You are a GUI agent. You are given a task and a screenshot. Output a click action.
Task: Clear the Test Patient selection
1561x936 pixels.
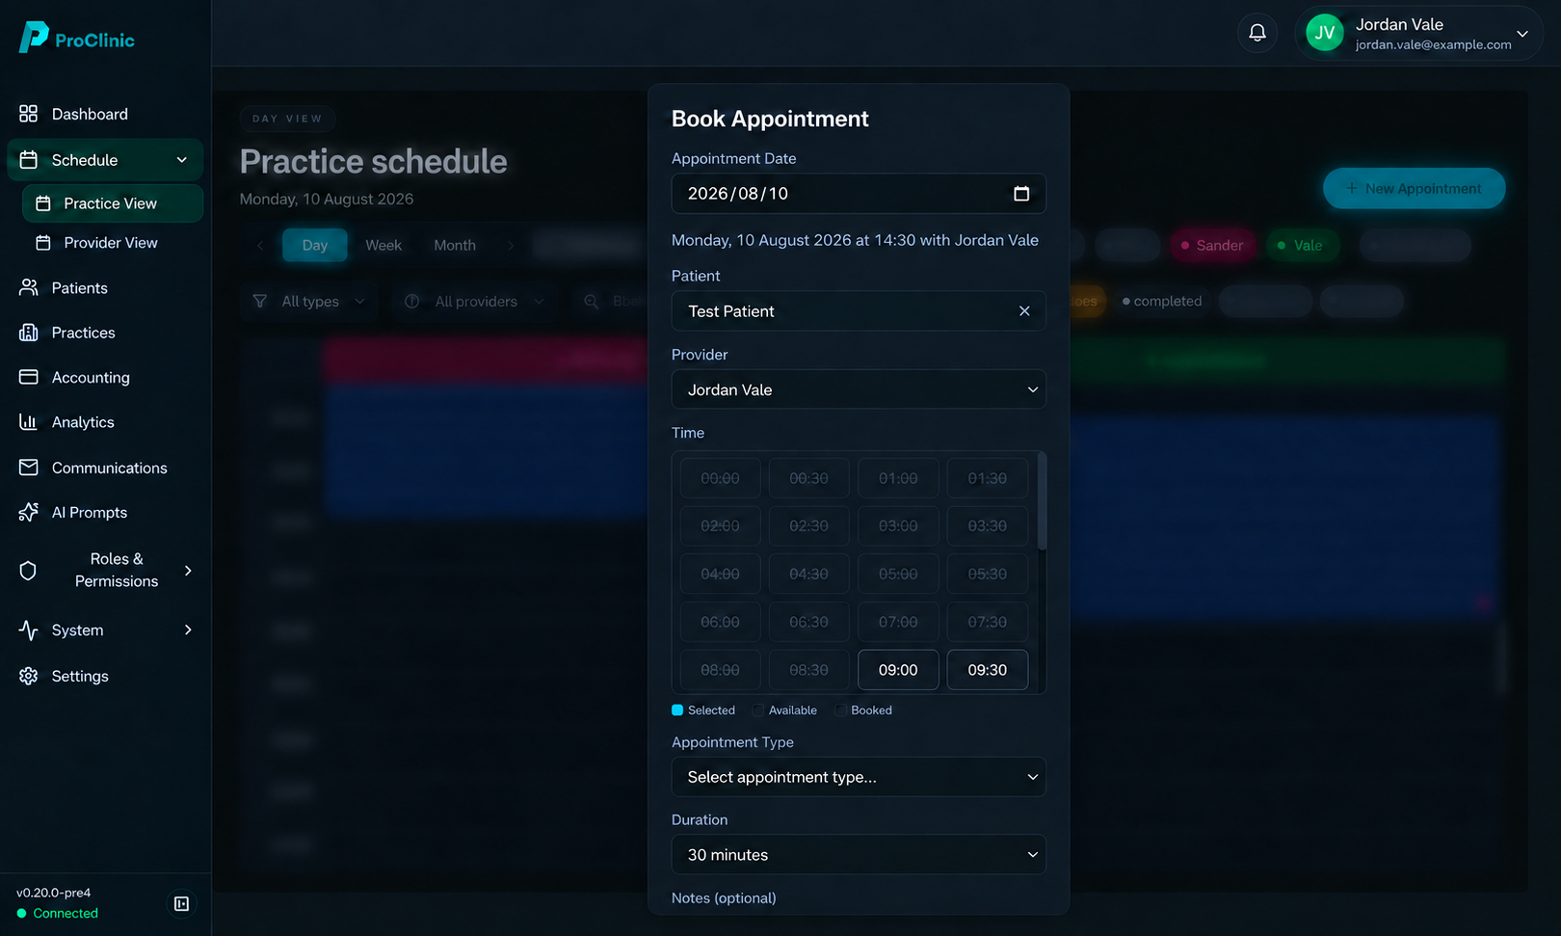pyautogui.click(x=1024, y=311)
